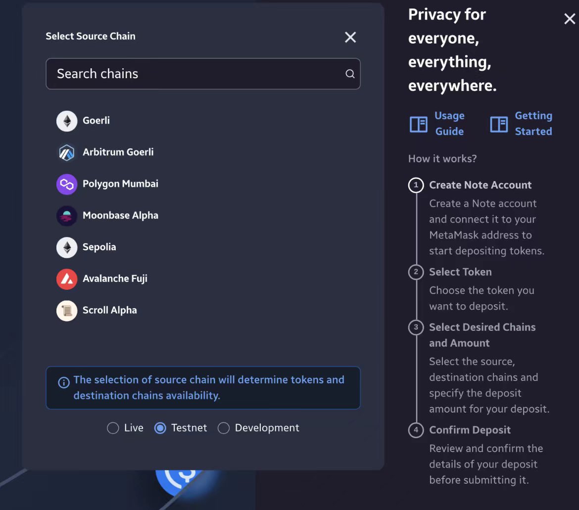Close the Privacy for everyone side panel
579x510 pixels.
pos(570,18)
